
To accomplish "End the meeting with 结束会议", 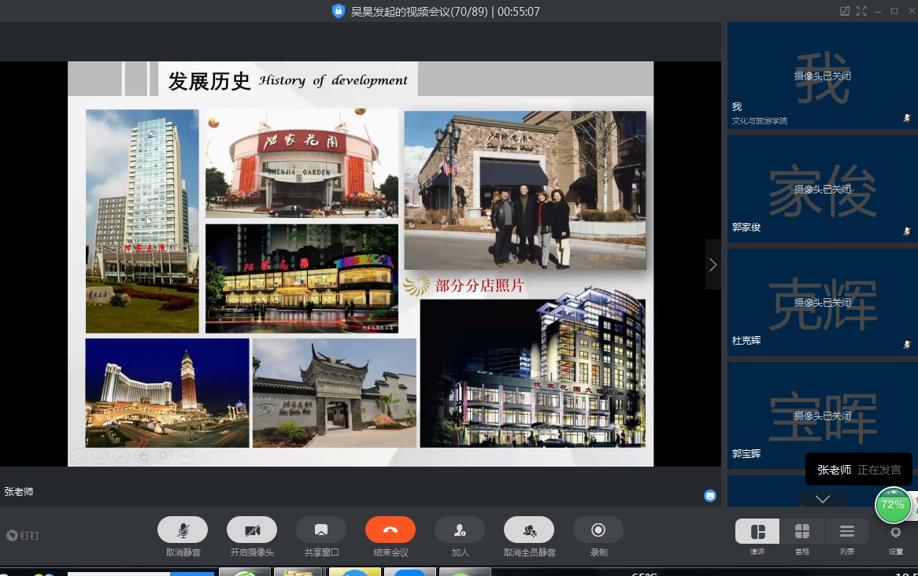I will coord(391,530).
